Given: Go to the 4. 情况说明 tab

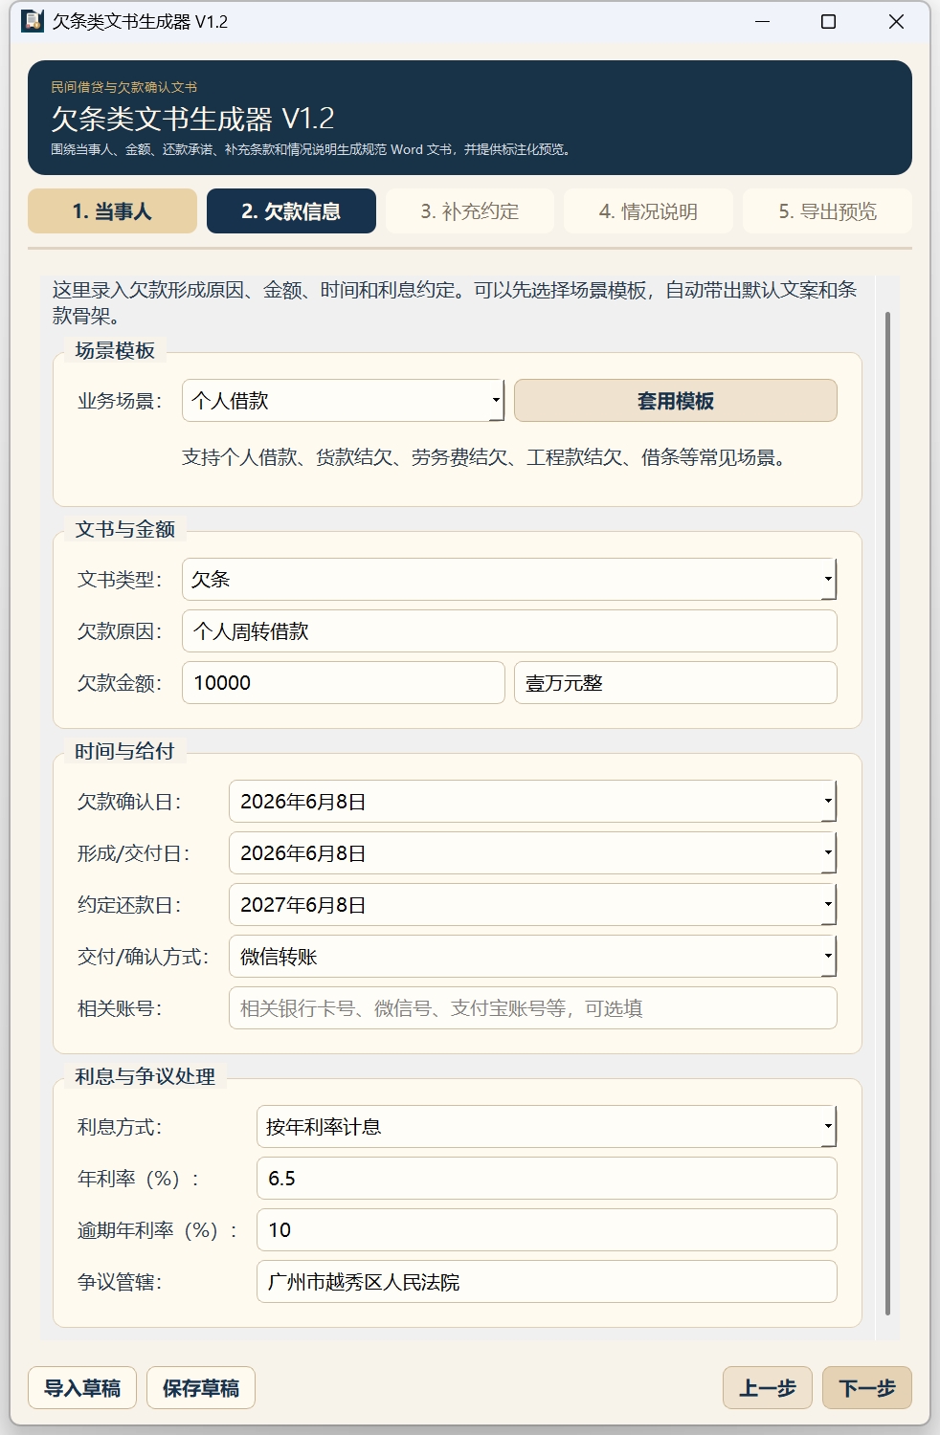Looking at the screenshot, I should [648, 211].
